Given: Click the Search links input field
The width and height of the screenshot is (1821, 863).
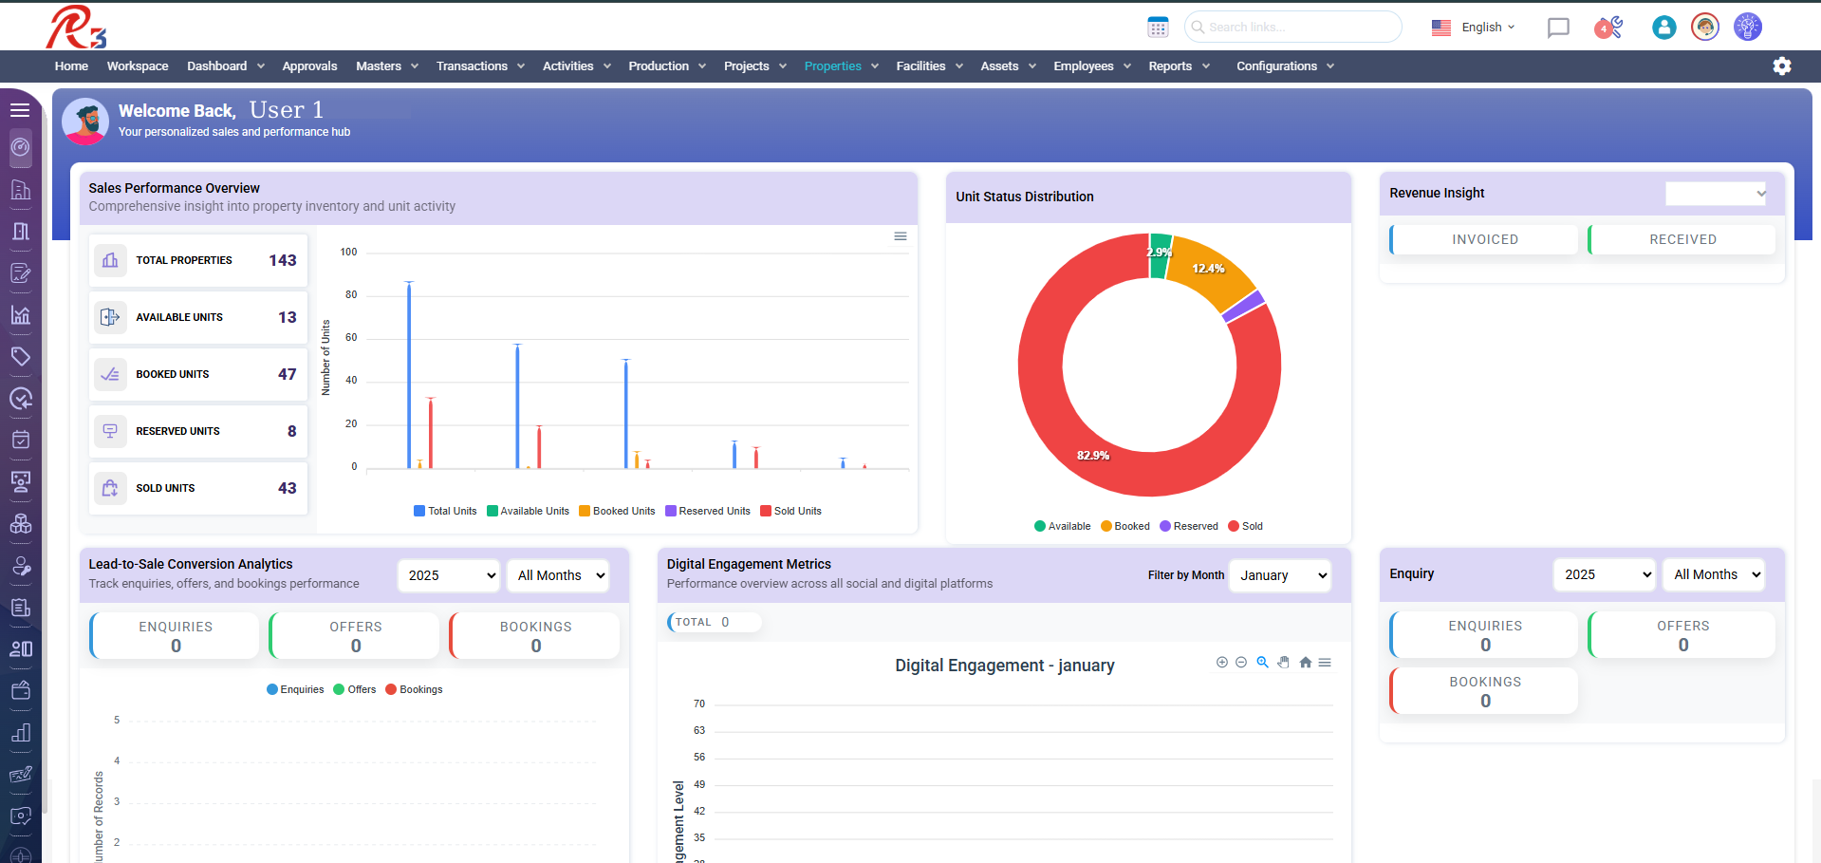Looking at the screenshot, I should [1292, 27].
